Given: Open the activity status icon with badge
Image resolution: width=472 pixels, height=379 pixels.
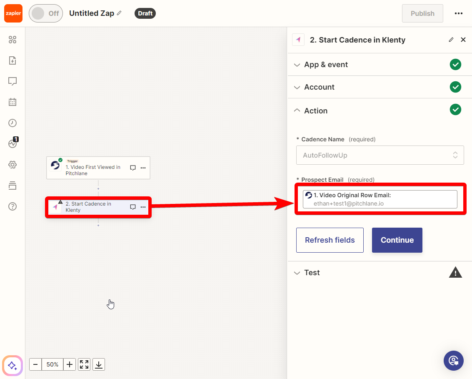Looking at the screenshot, I should click(13, 143).
